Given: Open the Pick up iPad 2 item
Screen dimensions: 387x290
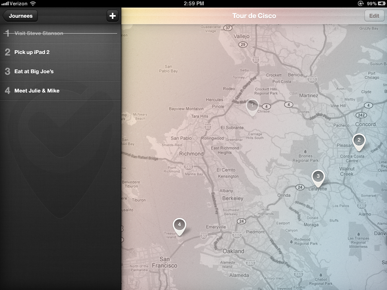Looking at the screenshot, I should [60, 52].
